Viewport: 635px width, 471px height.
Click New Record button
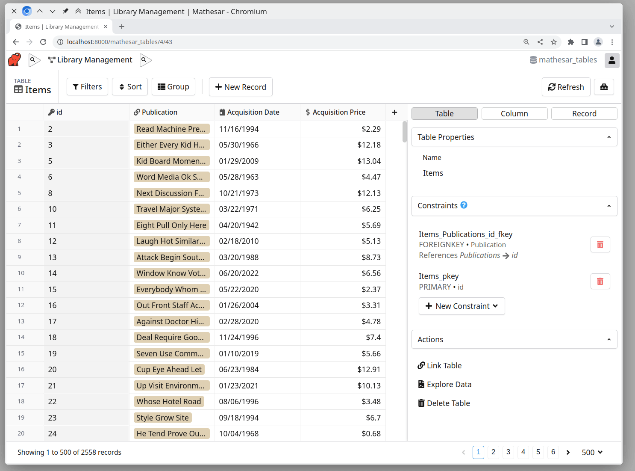(241, 87)
